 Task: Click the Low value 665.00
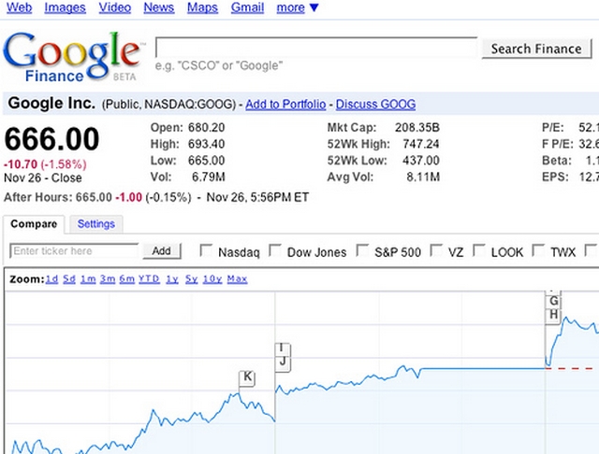(206, 161)
